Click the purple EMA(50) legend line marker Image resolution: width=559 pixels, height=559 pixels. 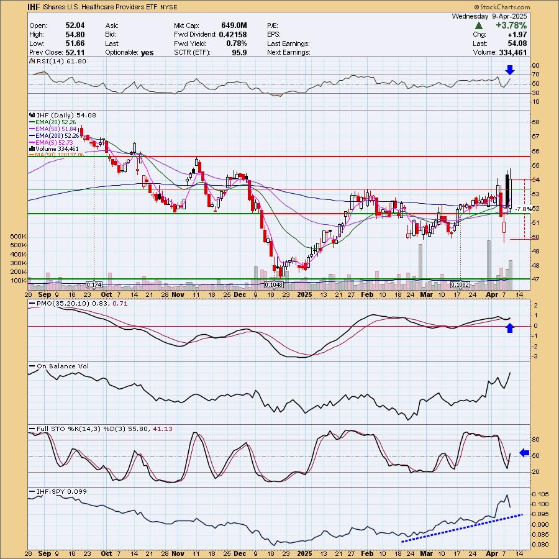click(x=32, y=129)
